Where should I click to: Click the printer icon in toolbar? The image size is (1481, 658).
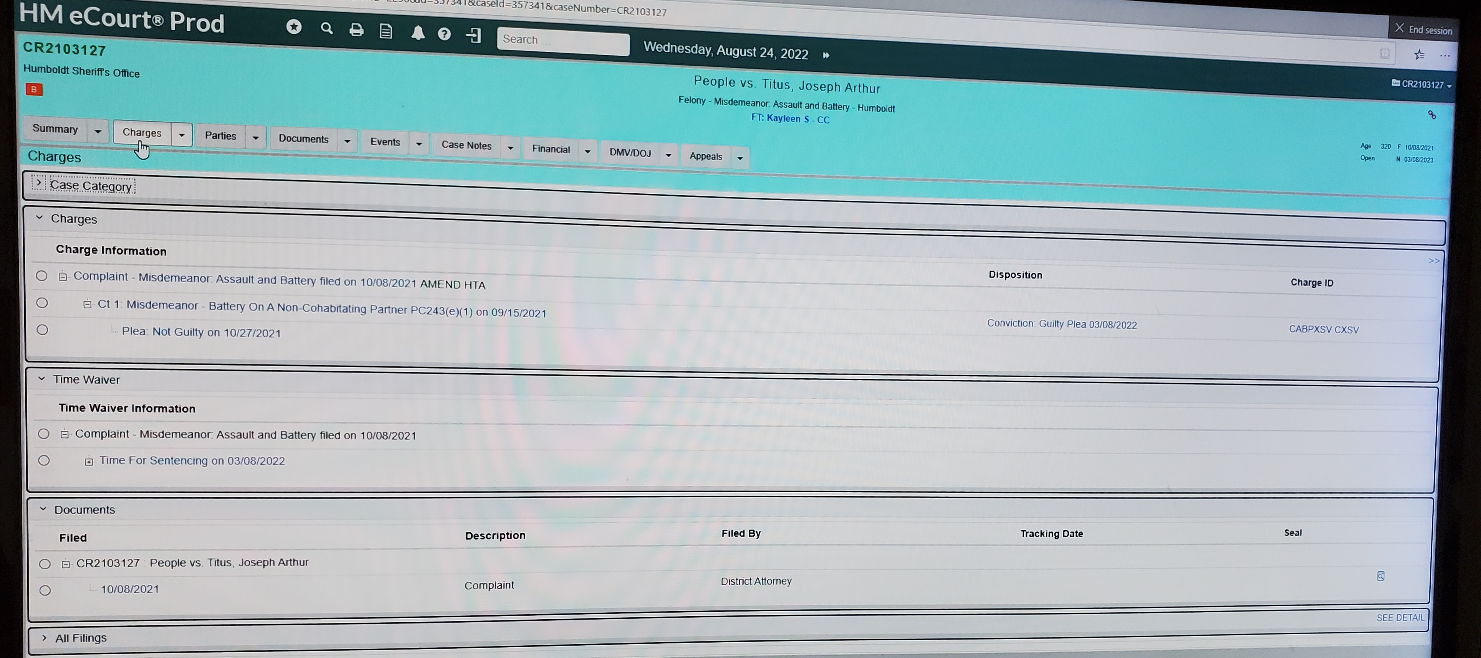point(356,30)
